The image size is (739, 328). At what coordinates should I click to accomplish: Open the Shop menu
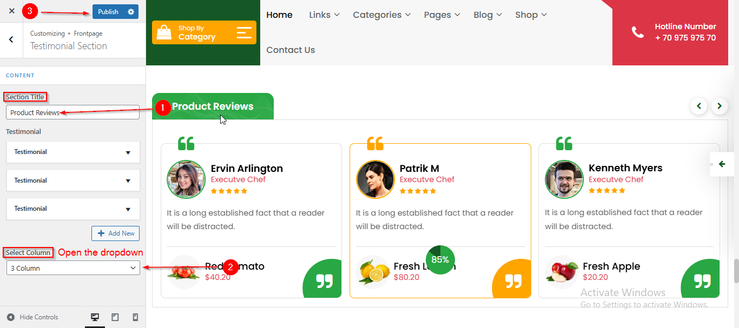point(531,15)
